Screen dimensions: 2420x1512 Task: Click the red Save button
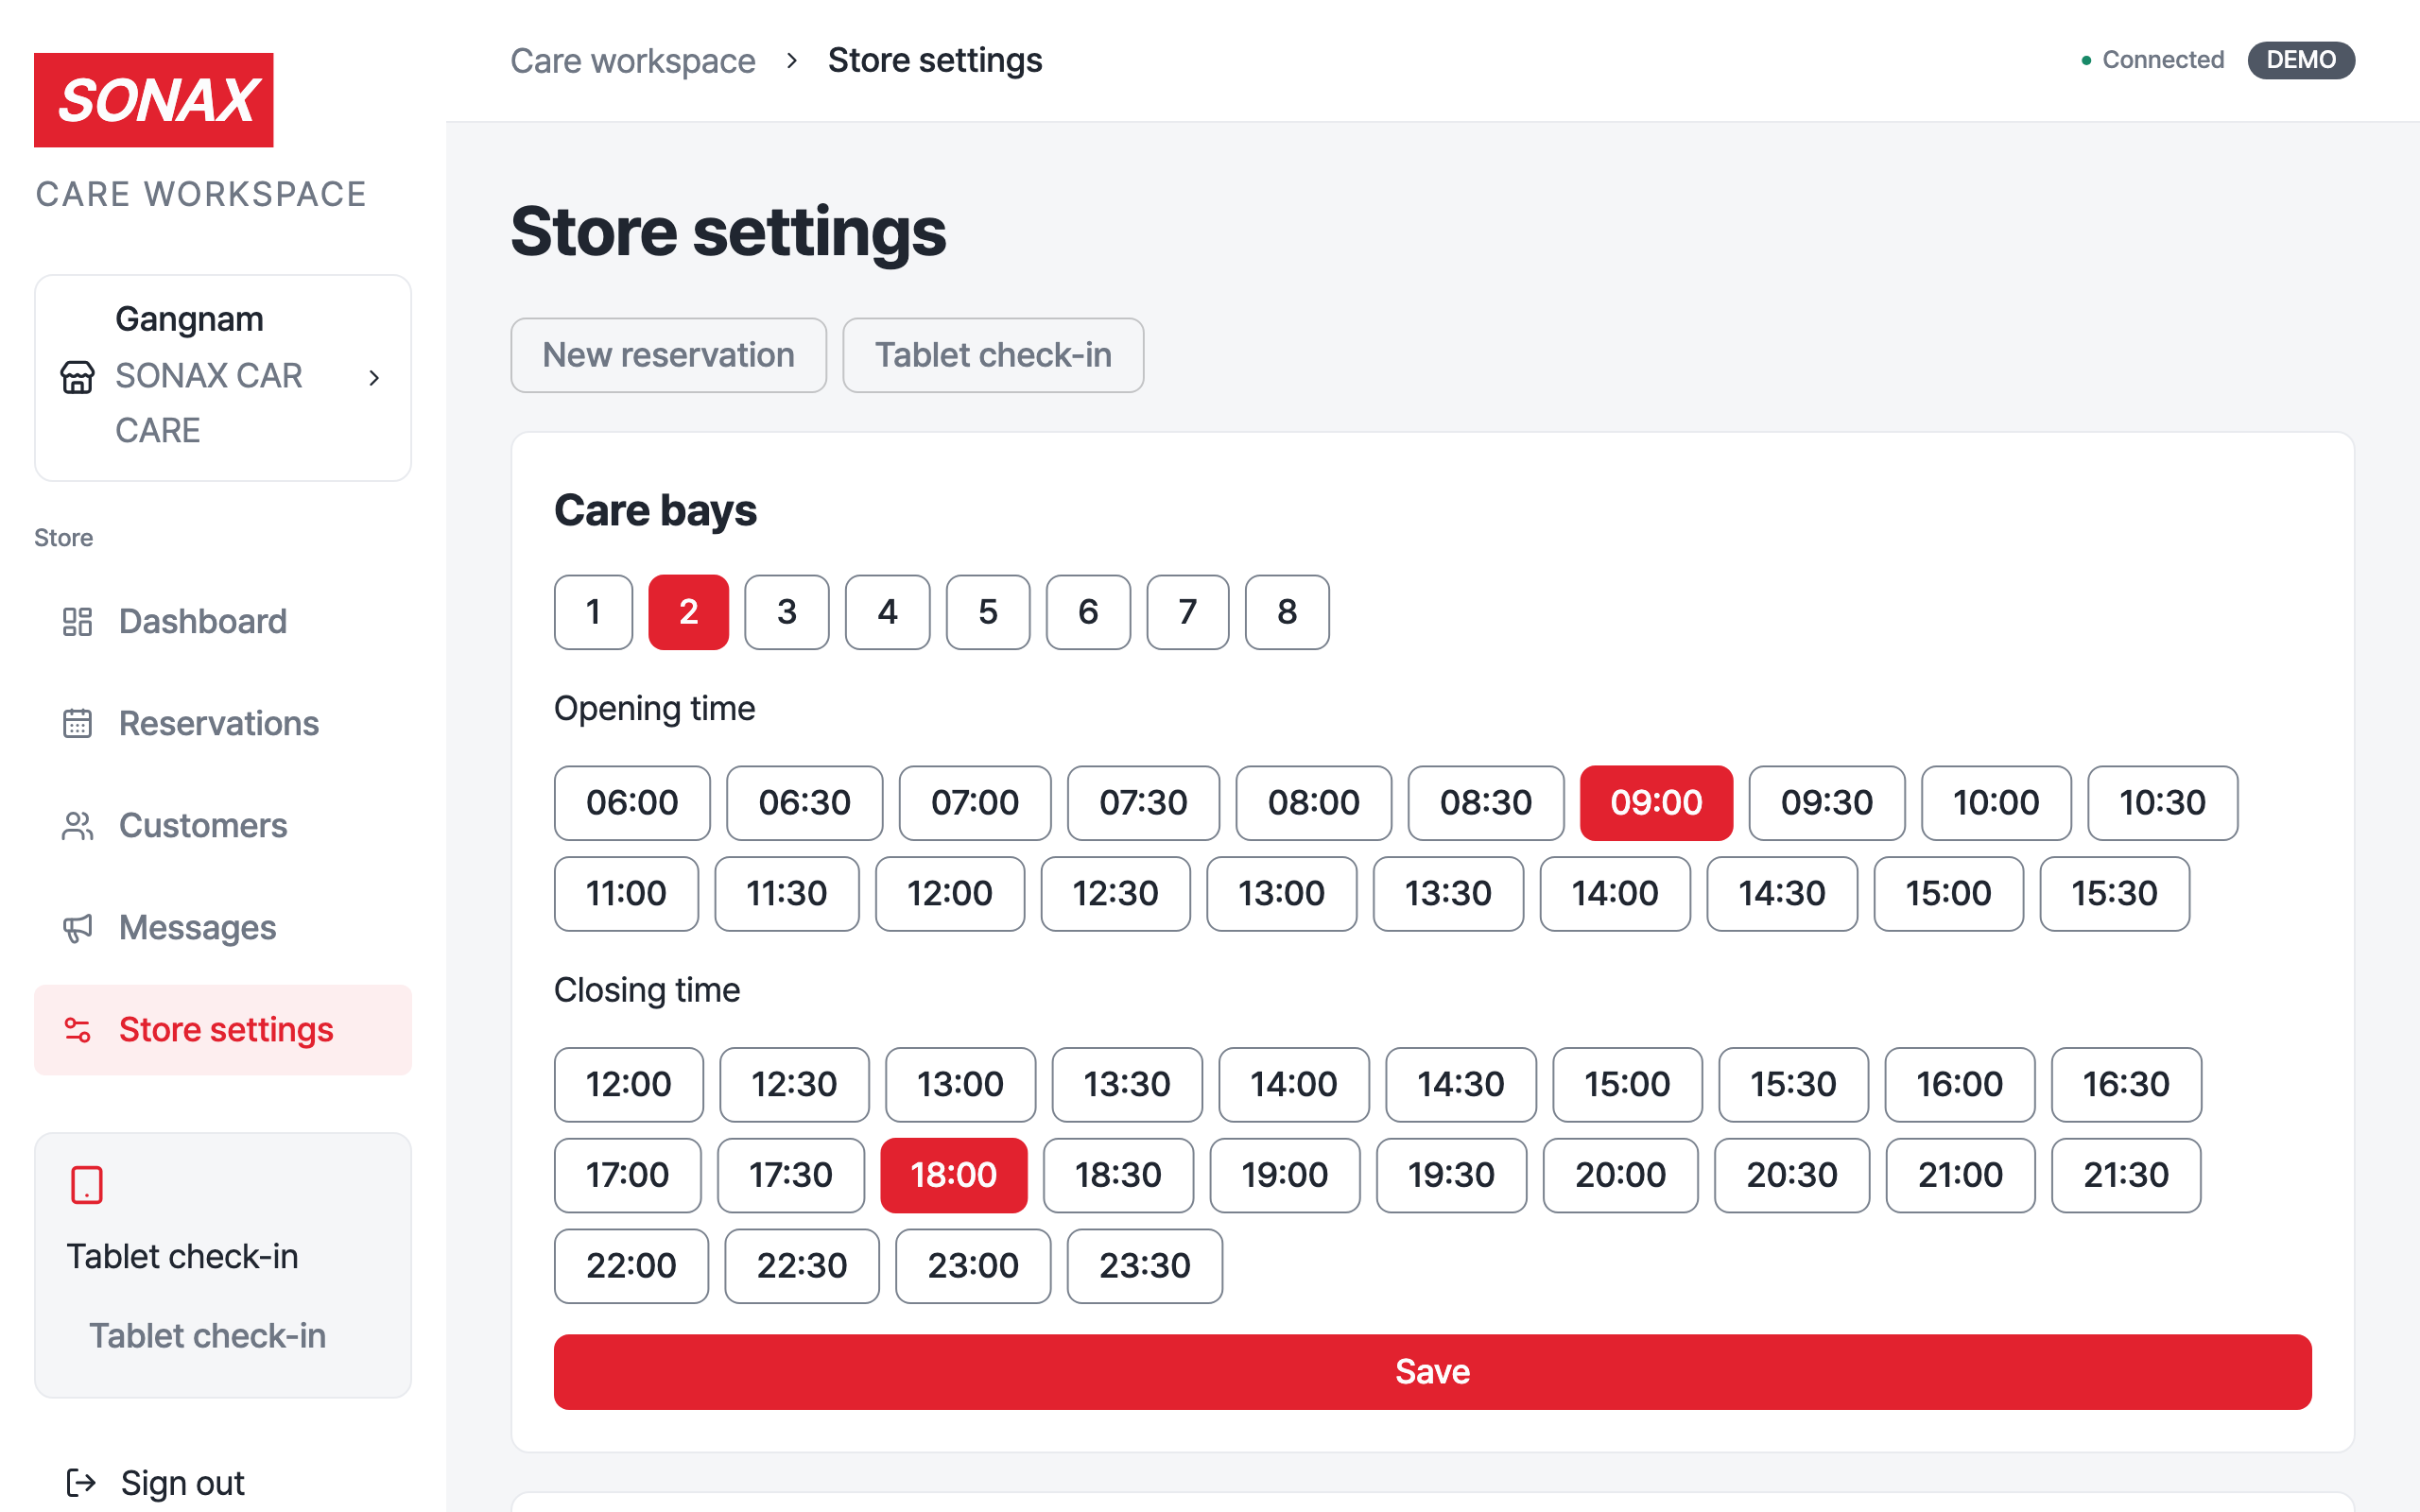tap(1432, 1371)
